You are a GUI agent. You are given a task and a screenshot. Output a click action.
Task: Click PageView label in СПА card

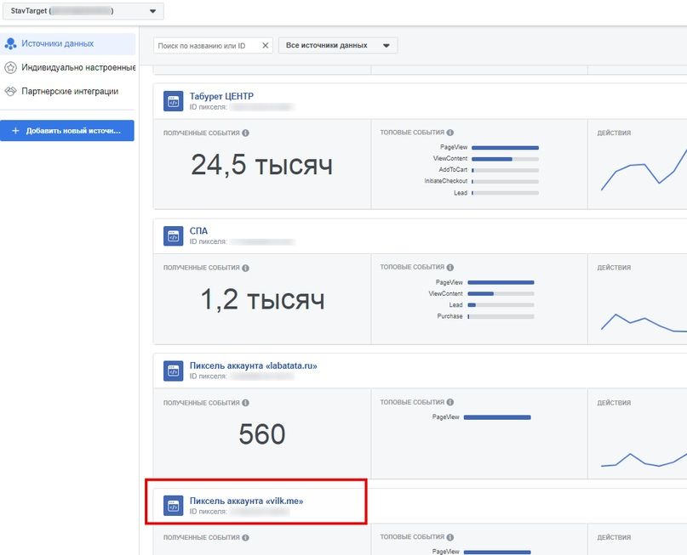449,282
